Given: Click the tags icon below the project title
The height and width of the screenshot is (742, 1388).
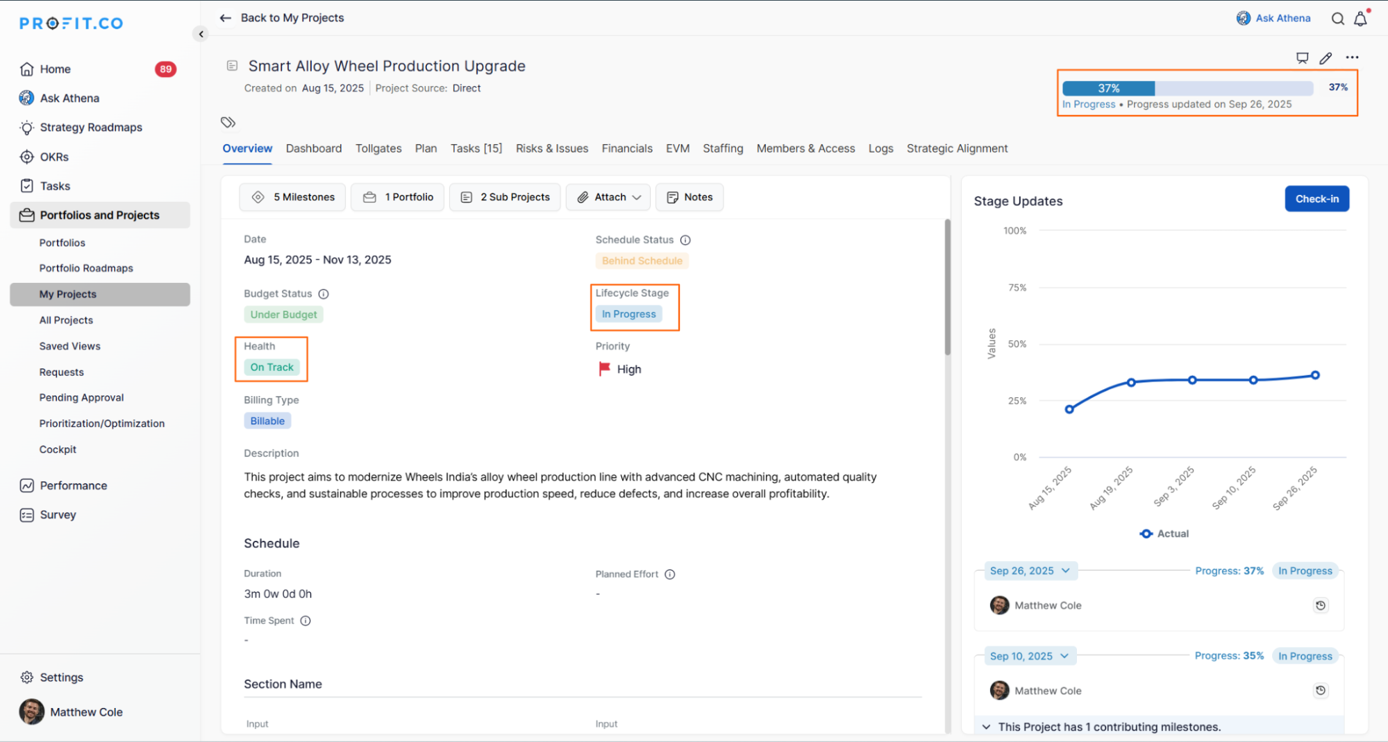Looking at the screenshot, I should coord(228,122).
